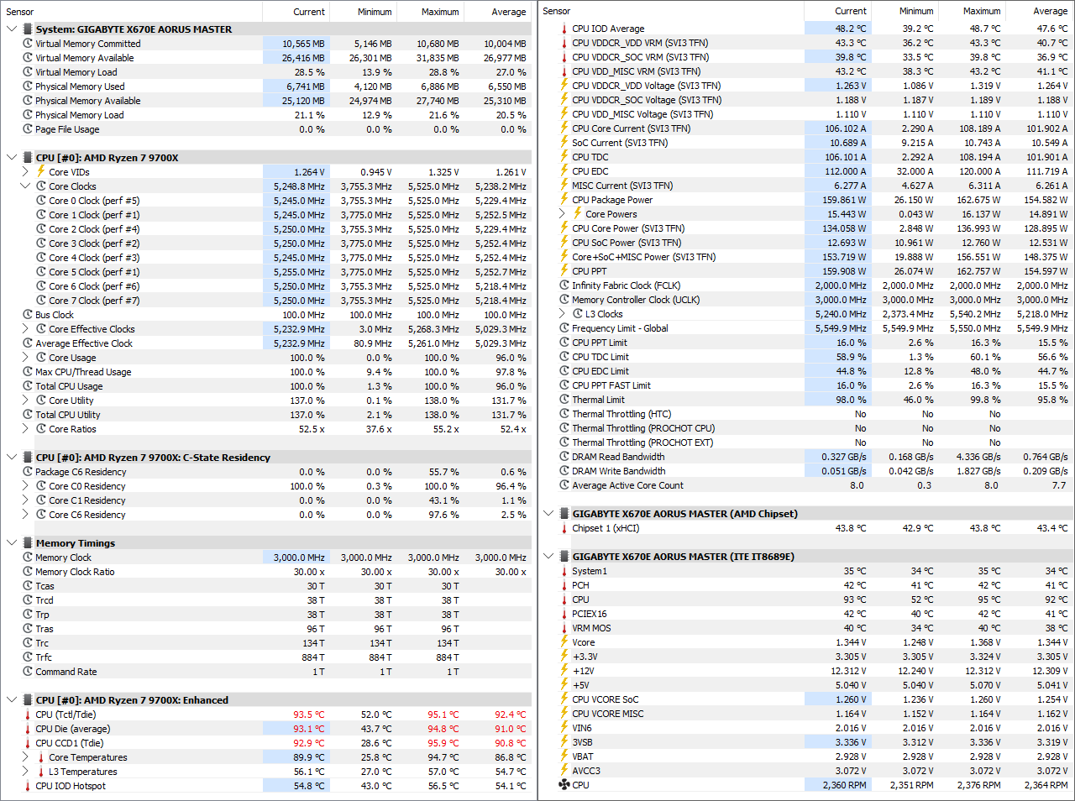Click right panel Average column header
The image size is (1075, 801).
tap(1040, 11)
